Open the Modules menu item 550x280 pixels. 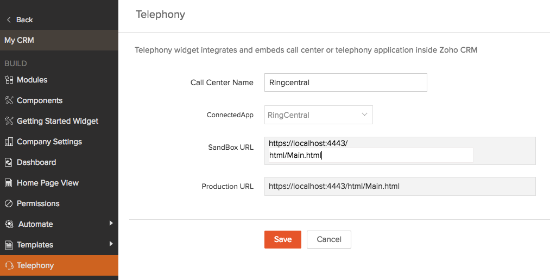click(32, 80)
